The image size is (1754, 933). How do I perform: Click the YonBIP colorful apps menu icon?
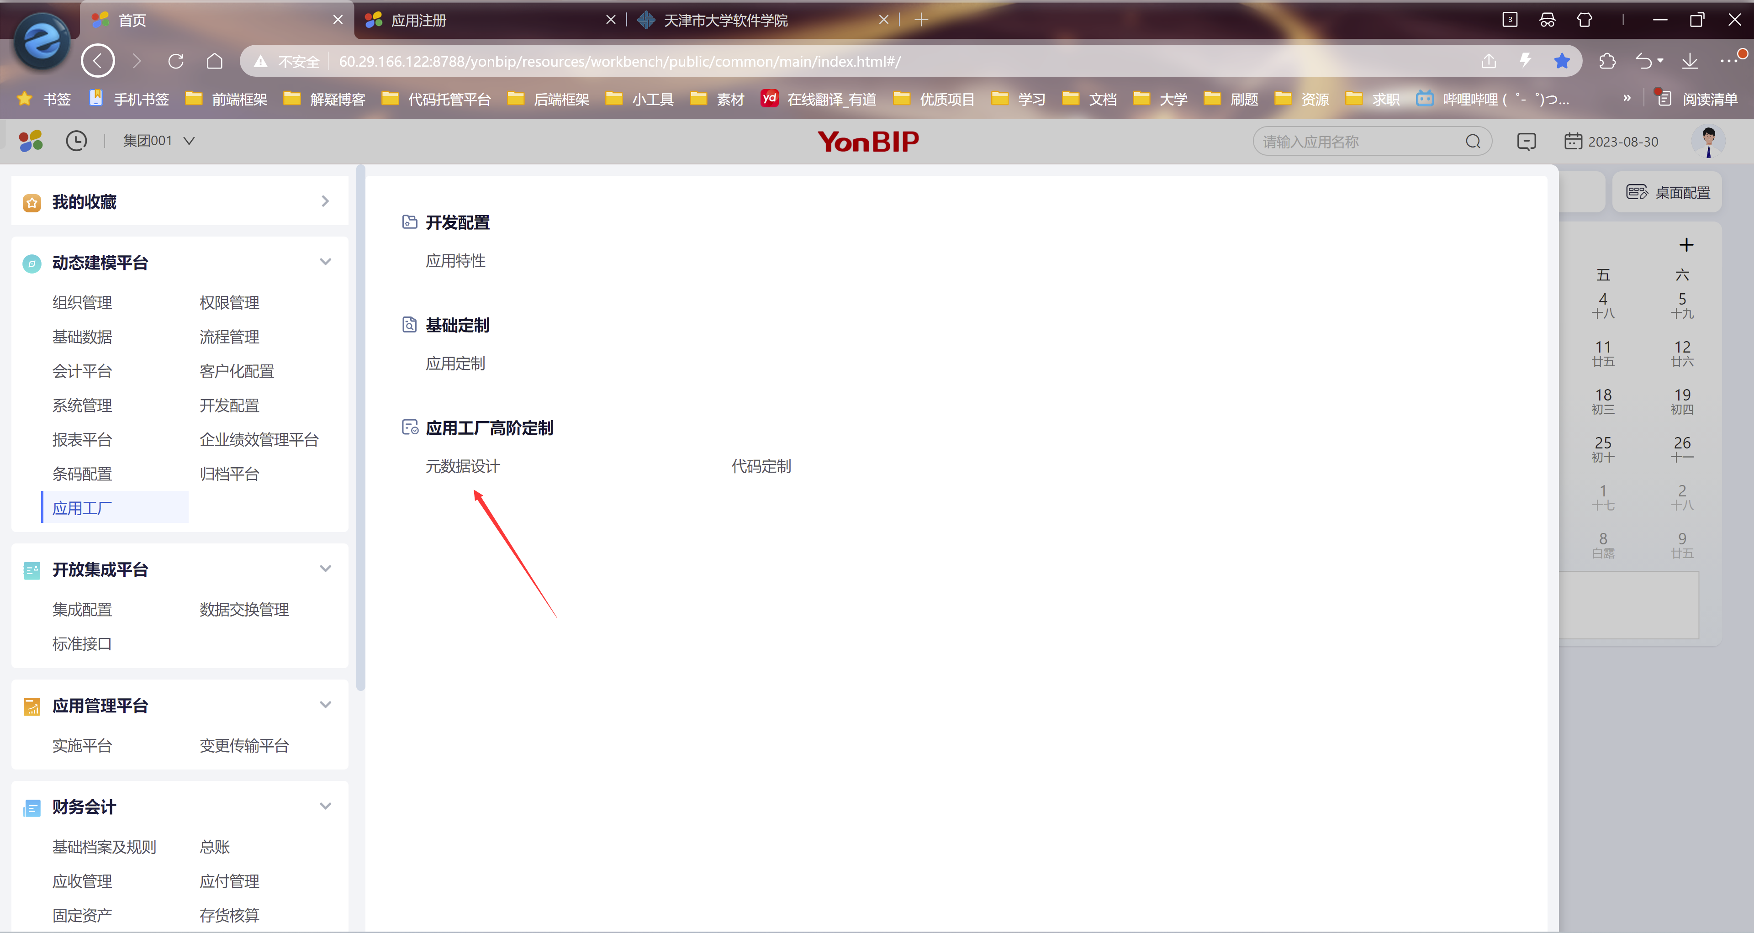tap(30, 141)
